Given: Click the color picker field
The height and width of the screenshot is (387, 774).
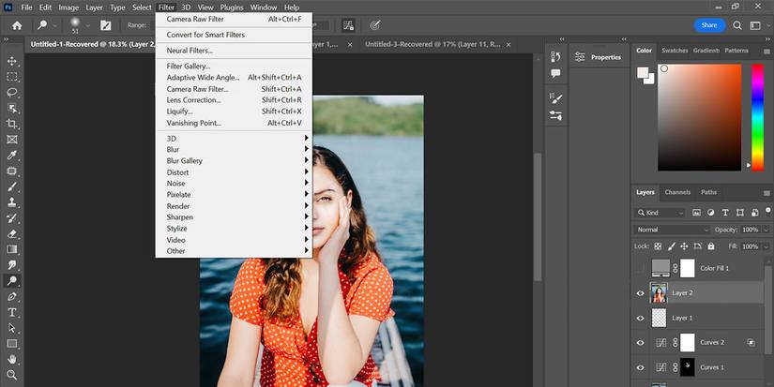Looking at the screenshot, I should tap(700, 117).
